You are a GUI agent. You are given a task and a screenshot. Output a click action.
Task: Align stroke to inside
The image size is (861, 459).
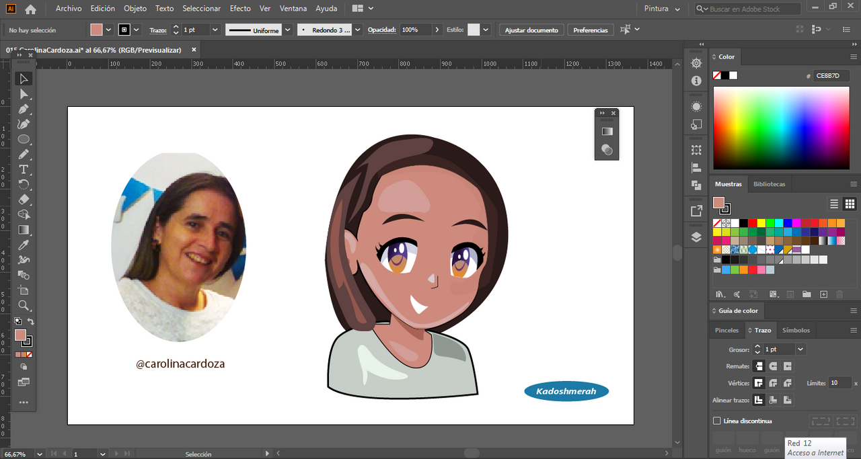pyautogui.click(x=773, y=400)
